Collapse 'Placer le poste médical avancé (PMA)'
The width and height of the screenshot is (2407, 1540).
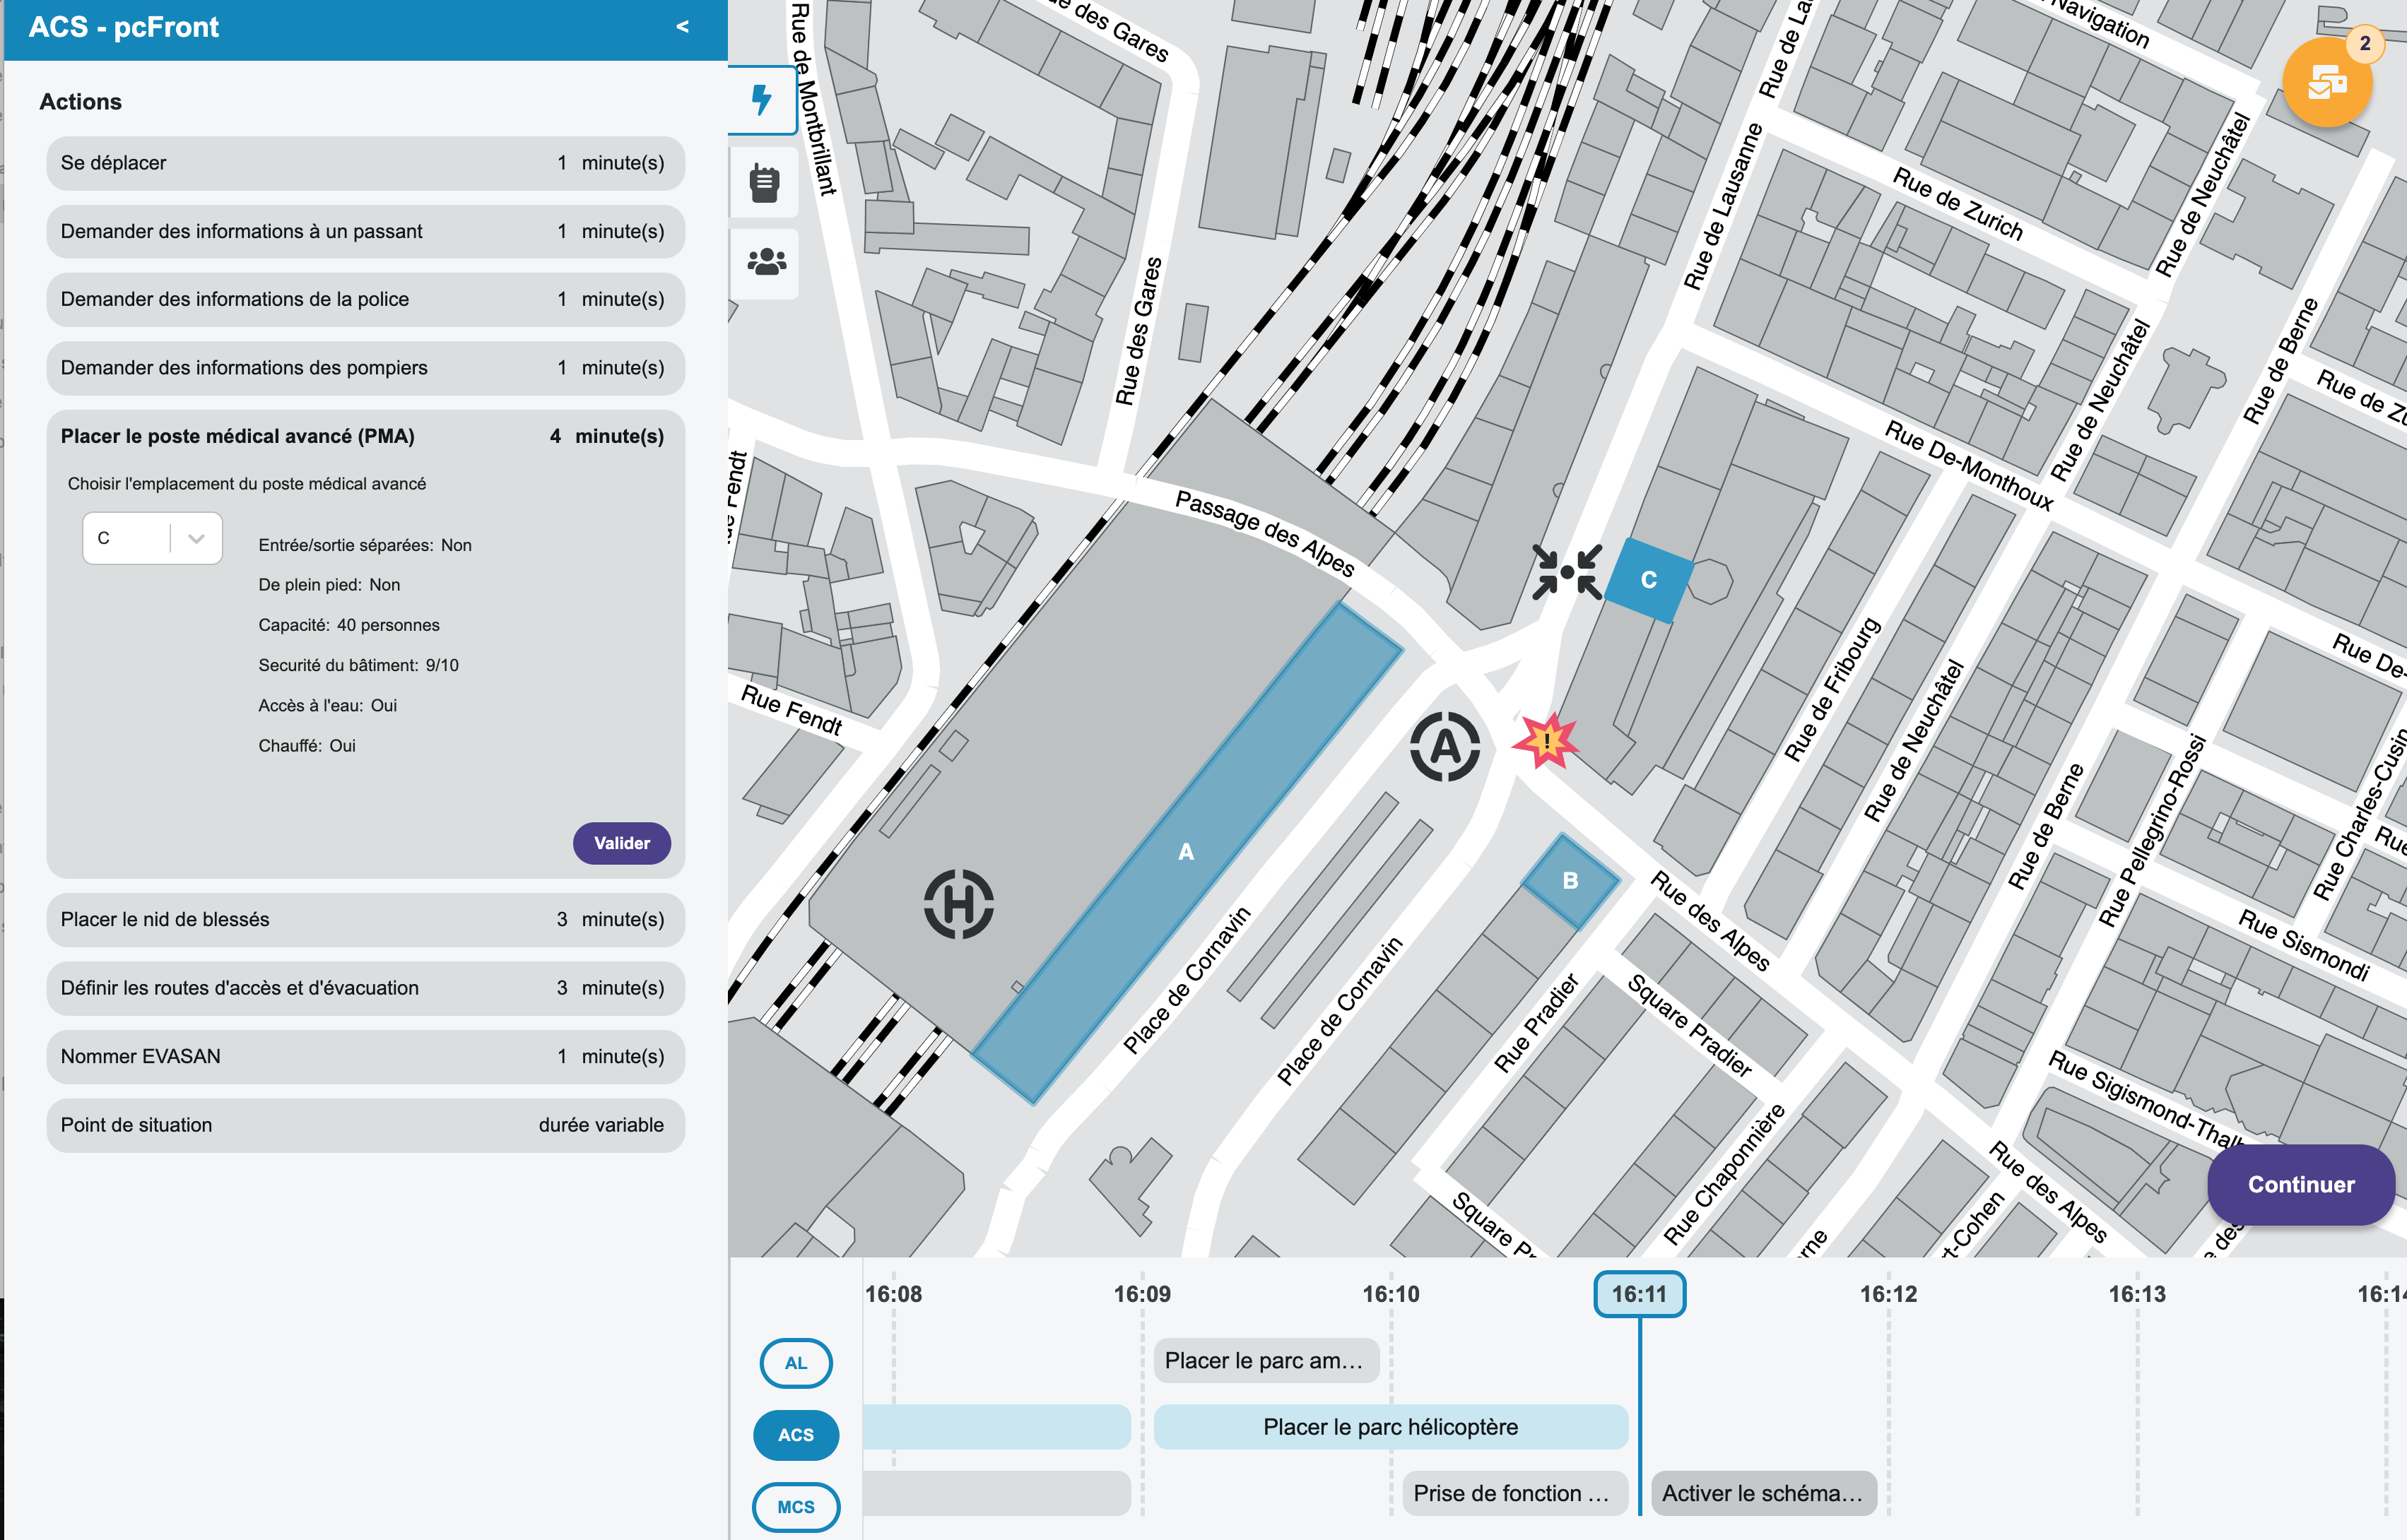click(365, 436)
